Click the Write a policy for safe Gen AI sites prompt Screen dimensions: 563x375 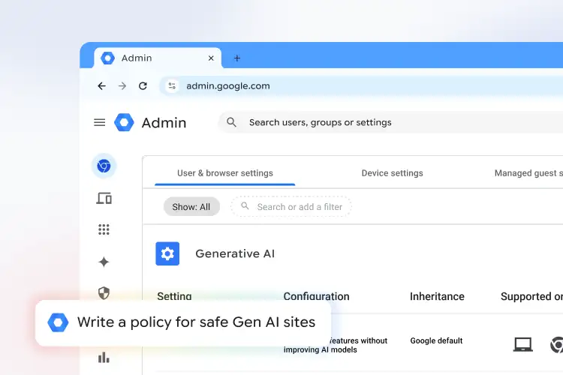183,322
